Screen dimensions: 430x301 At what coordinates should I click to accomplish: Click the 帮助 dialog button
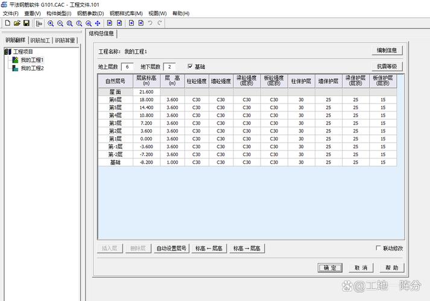pyautogui.click(x=392, y=268)
